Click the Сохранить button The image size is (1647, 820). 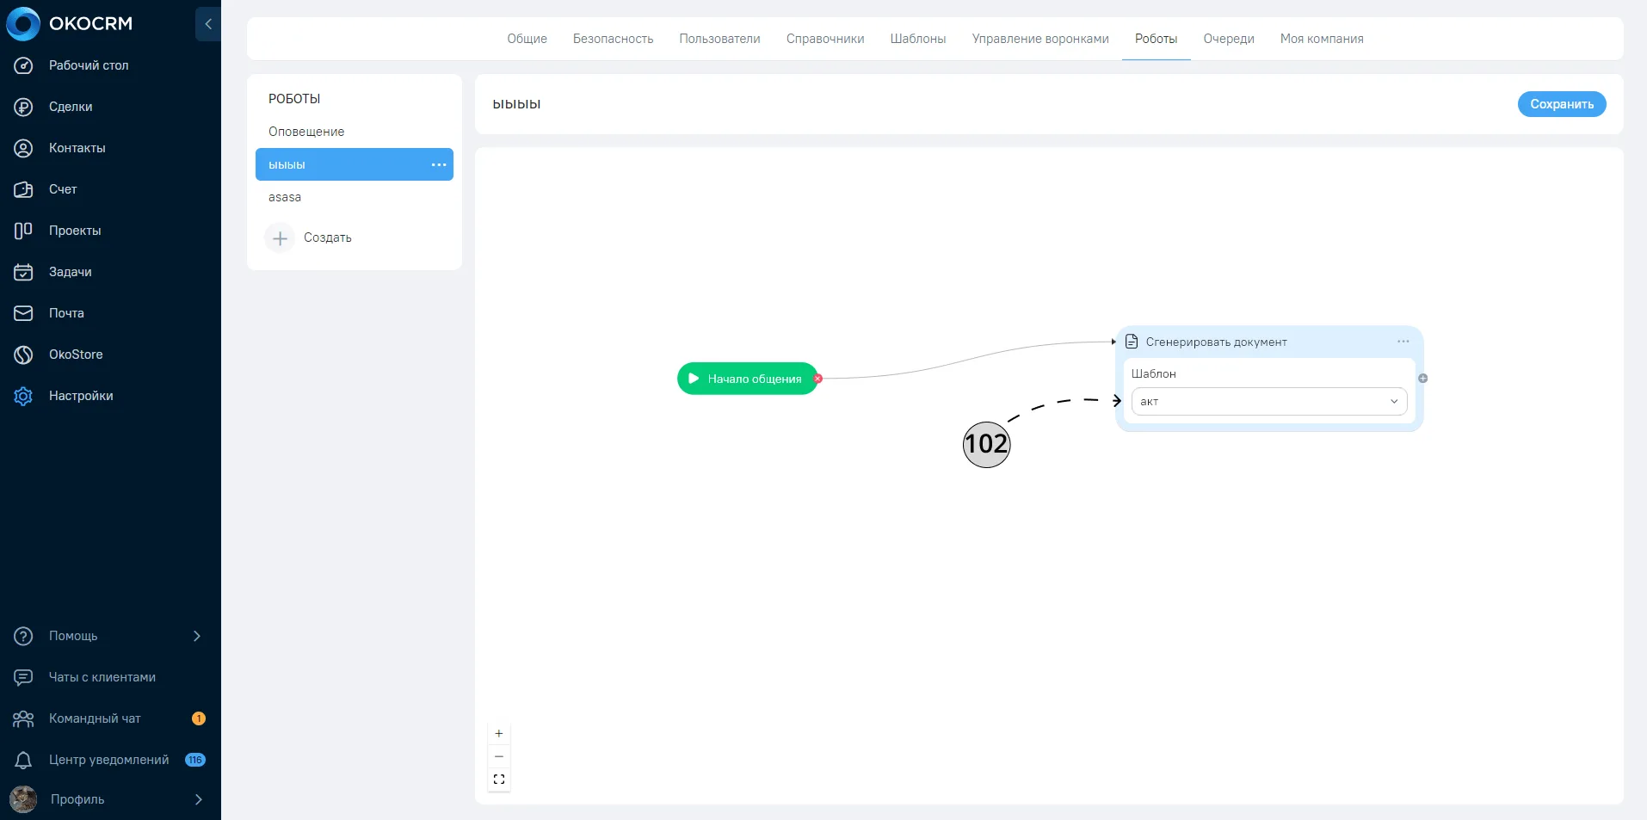click(1562, 104)
